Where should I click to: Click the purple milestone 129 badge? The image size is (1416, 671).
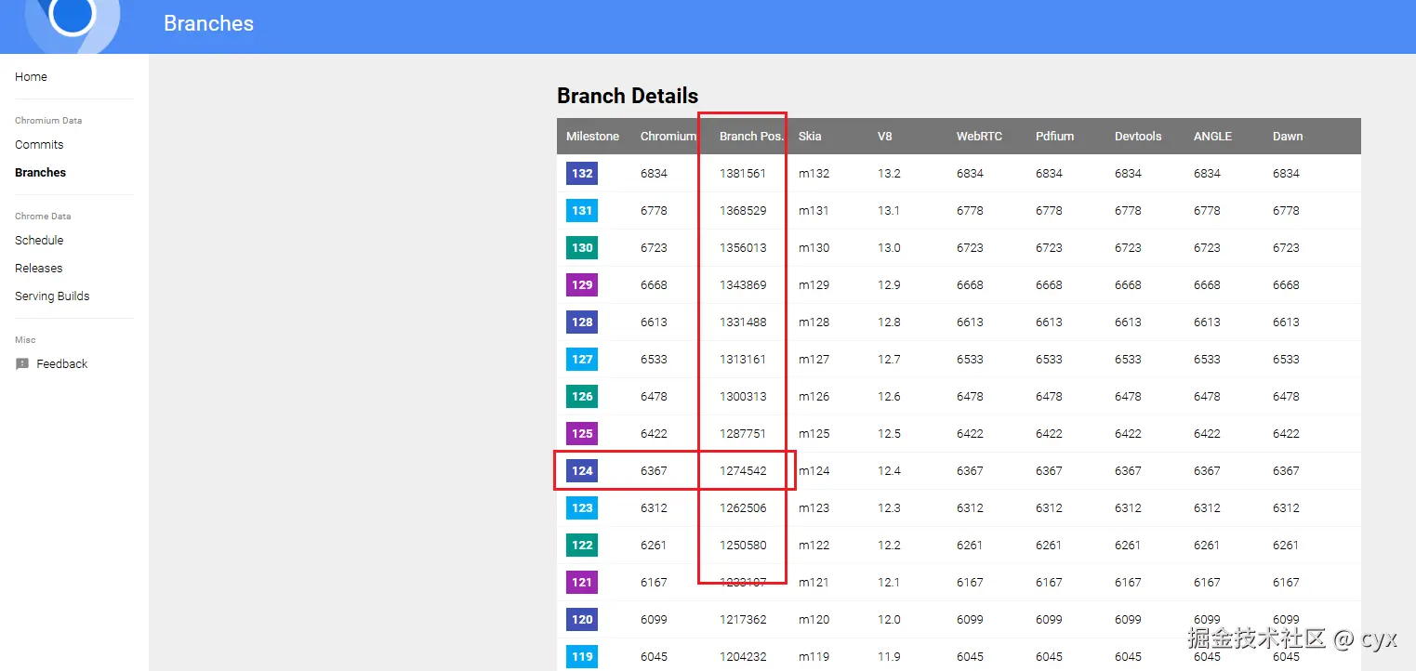coord(582,284)
